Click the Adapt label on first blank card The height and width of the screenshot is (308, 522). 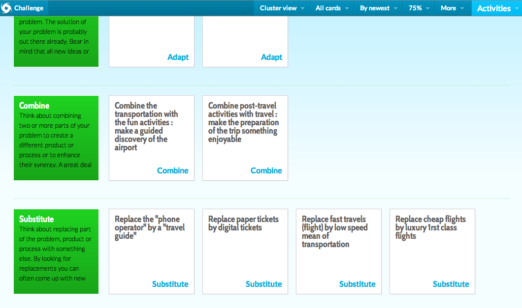tap(178, 57)
